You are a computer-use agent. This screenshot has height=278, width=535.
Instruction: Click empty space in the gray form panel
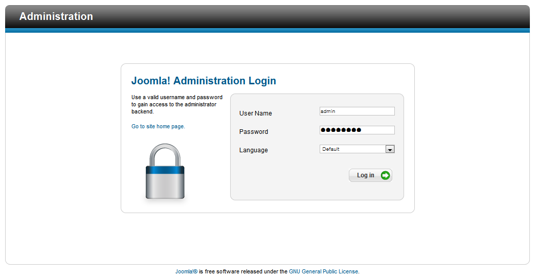286,181
